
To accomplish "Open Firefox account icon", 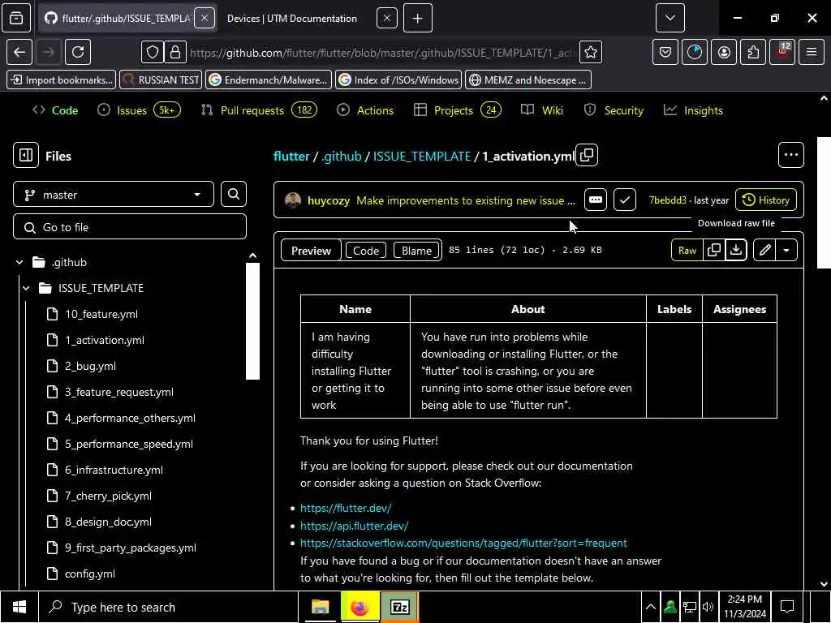I will [724, 52].
